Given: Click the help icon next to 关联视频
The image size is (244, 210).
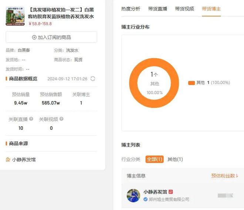Looking at the screenshot, I should point(61,119).
